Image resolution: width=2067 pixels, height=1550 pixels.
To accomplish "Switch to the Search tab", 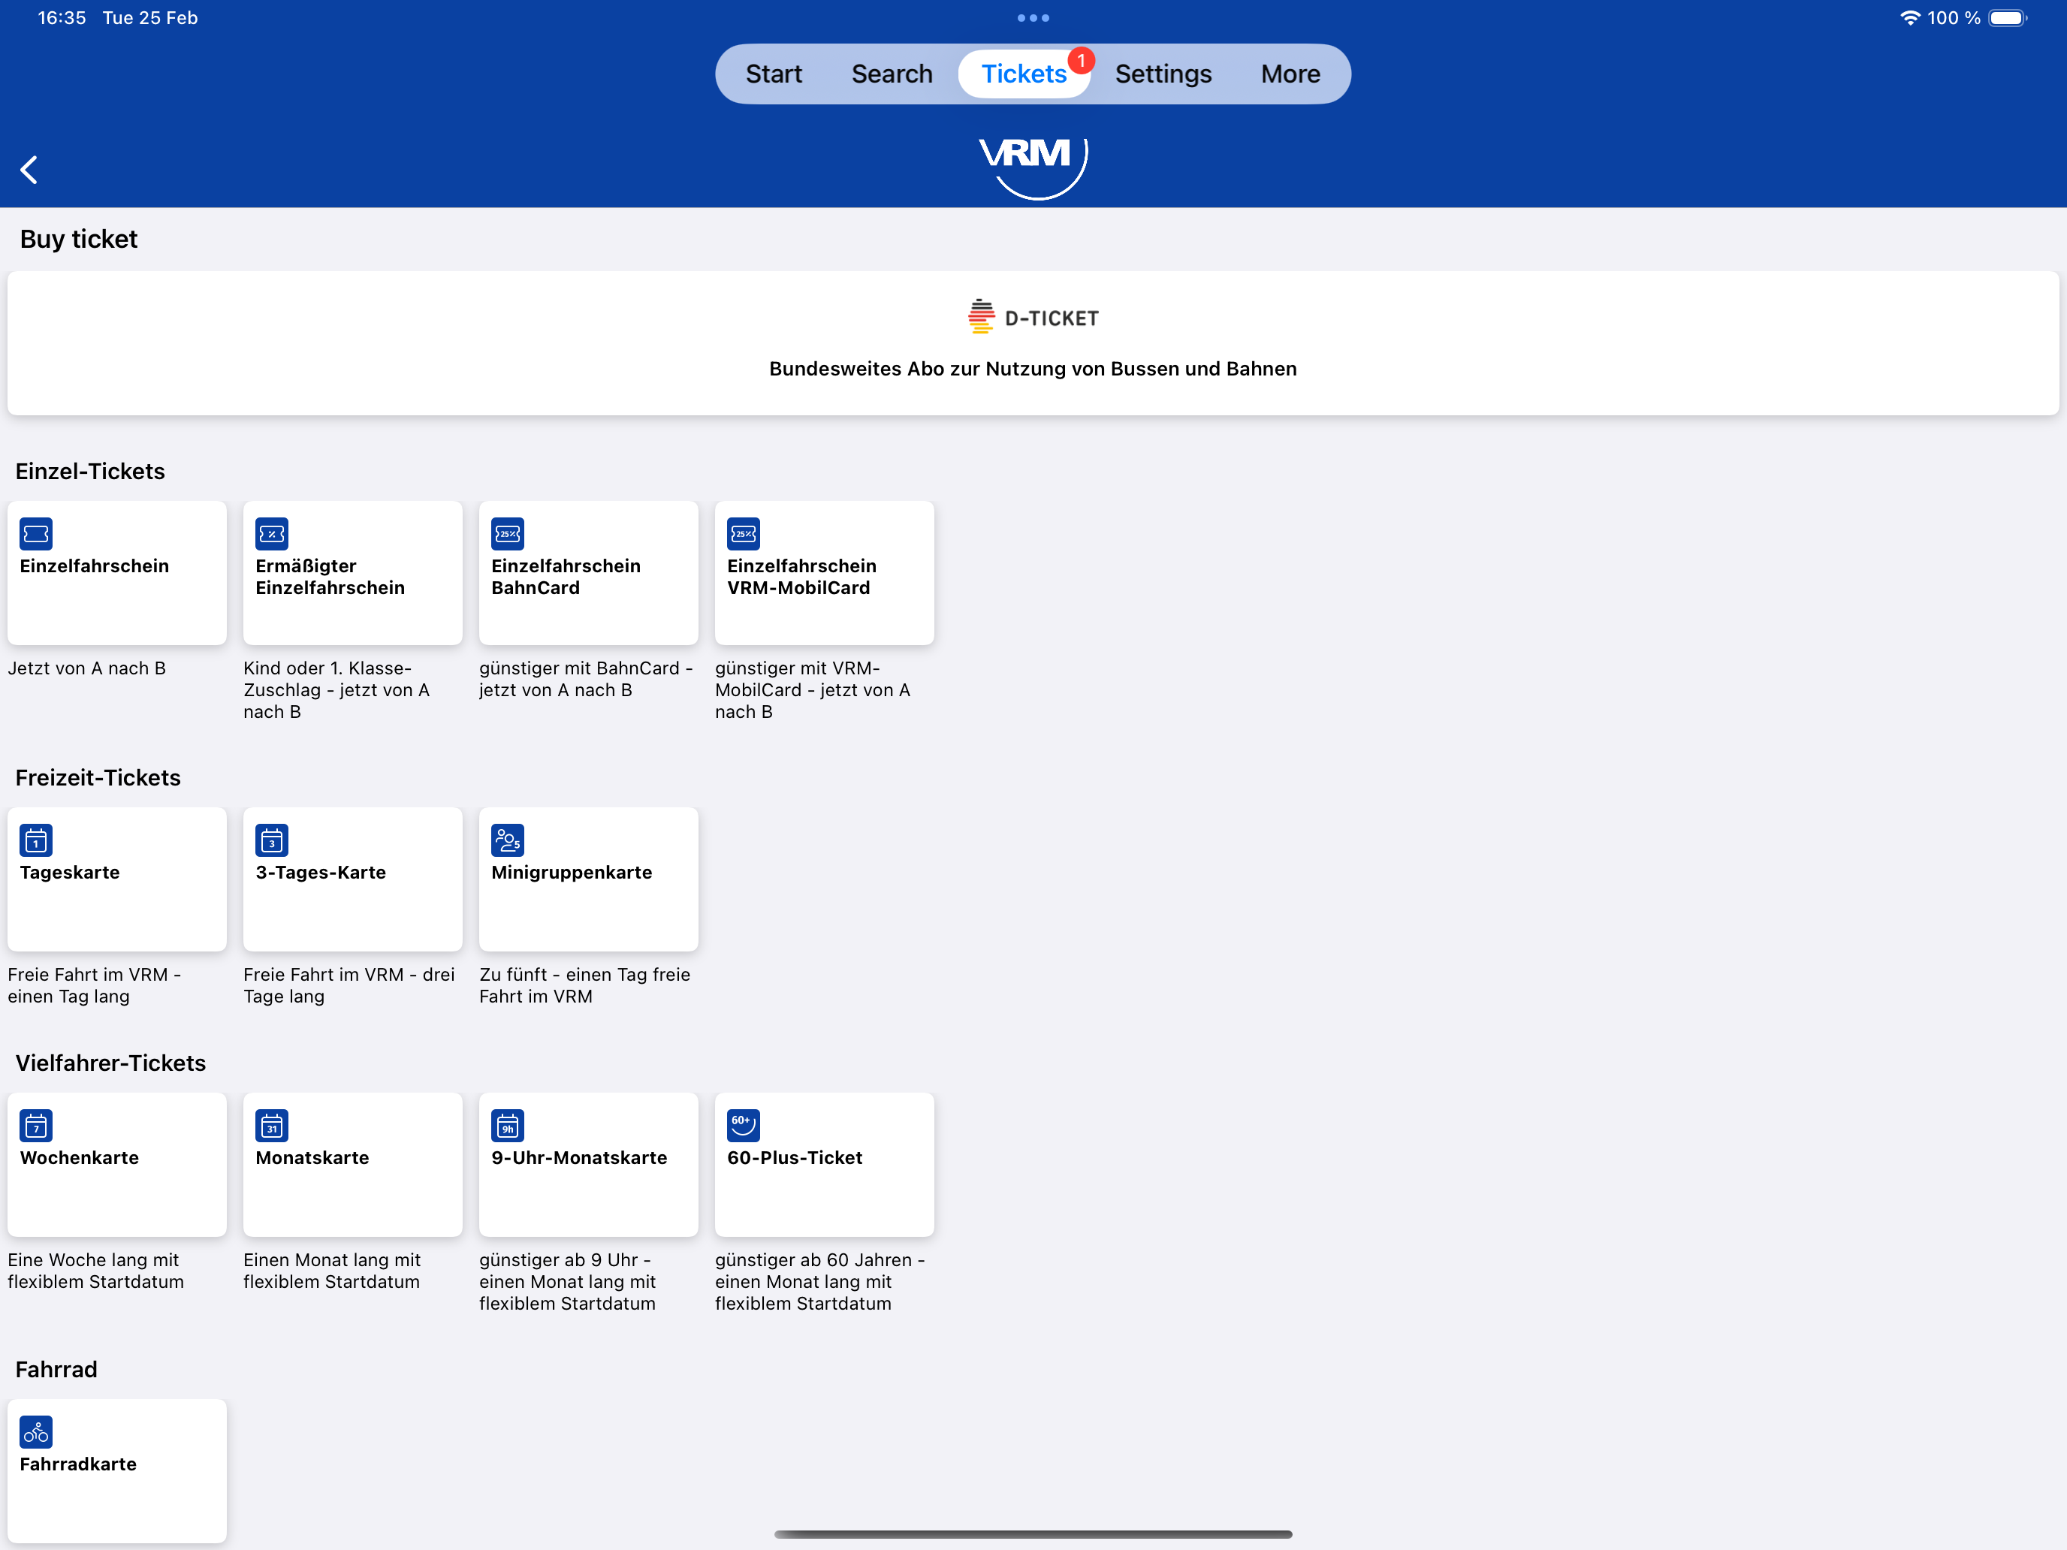I will click(x=892, y=74).
